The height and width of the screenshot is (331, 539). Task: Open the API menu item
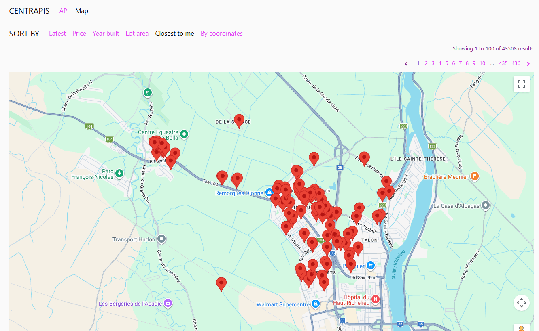click(64, 11)
